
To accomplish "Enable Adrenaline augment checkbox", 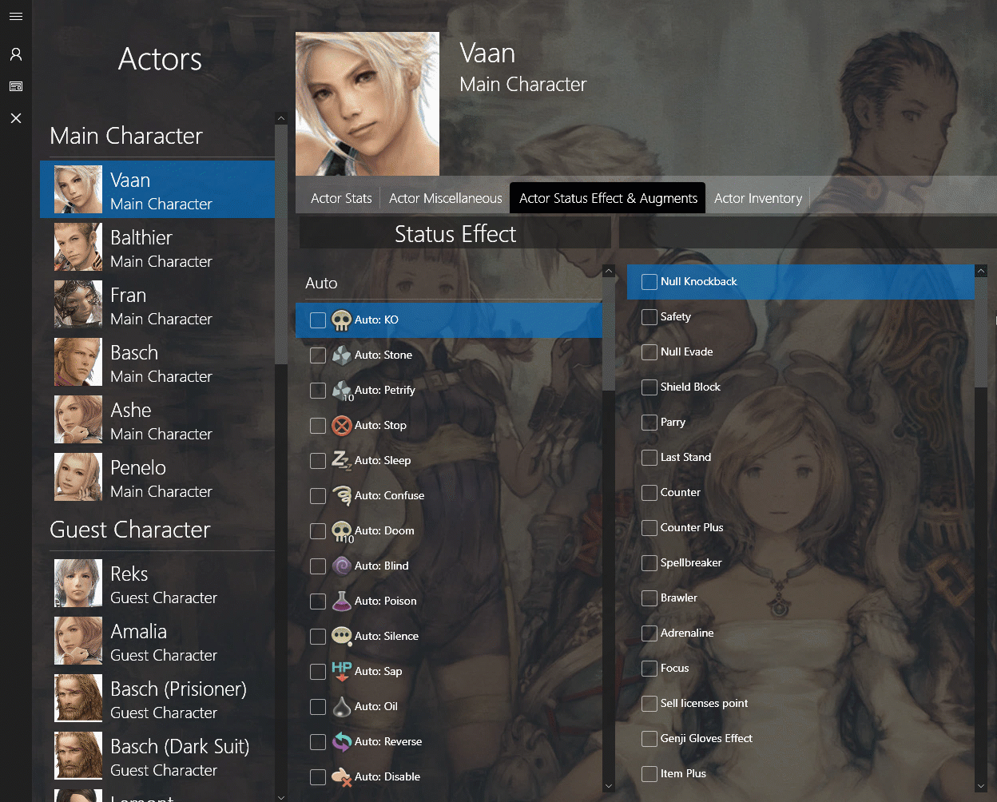I will coord(649,633).
